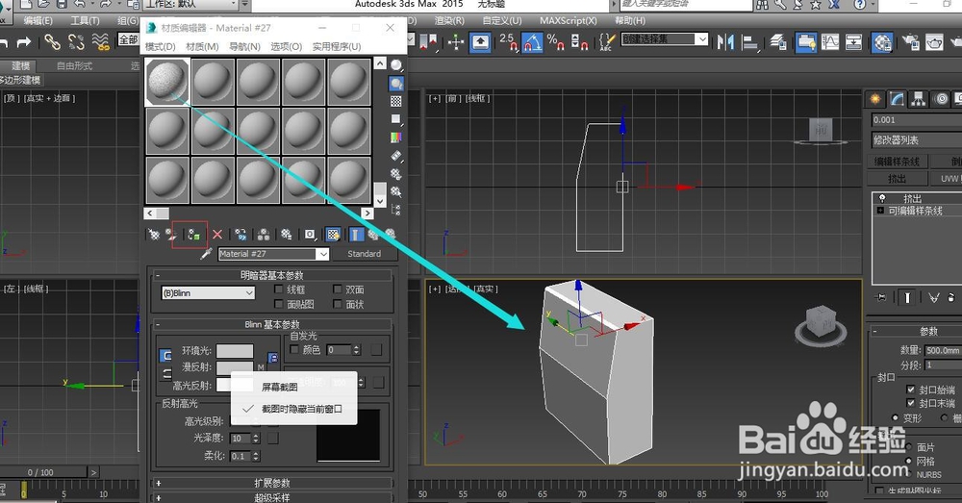Viewport: 962px width, 503px height.
Task: Click Put Material to Scene icon
Action: point(171,235)
